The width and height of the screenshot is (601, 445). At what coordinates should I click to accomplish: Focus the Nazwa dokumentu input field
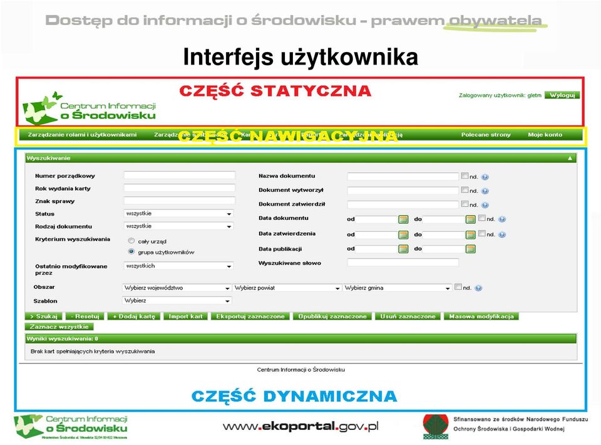coord(403,177)
